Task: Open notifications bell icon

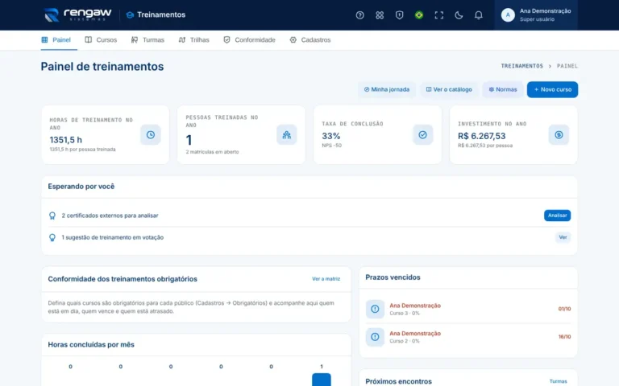Action: point(479,15)
